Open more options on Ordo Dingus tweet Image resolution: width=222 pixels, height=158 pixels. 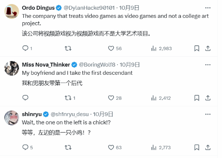coord(208,8)
